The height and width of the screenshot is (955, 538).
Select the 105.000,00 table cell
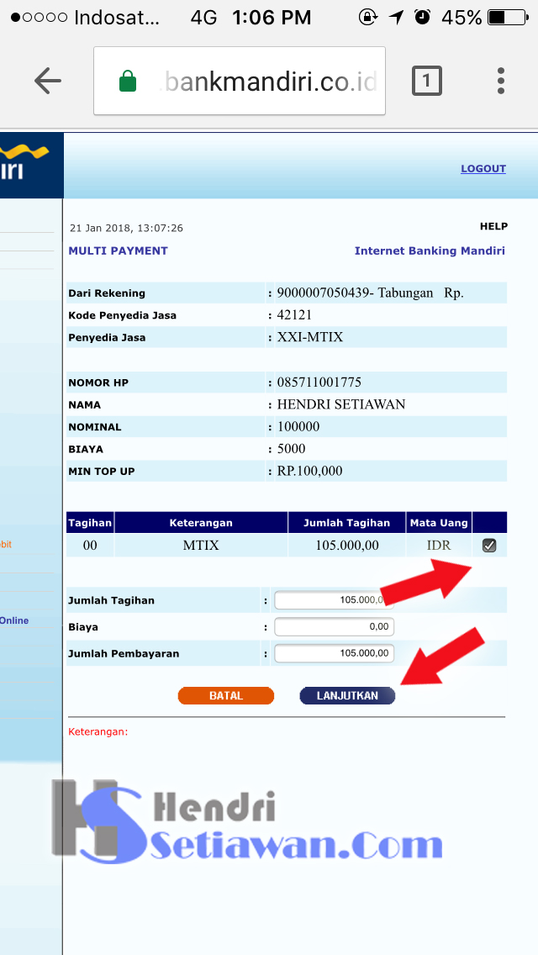pos(346,545)
